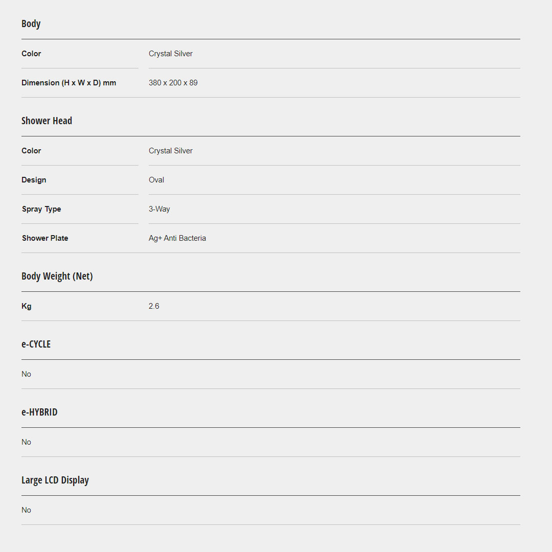
Task: Click the e-HYBRID section heading
Action: tap(39, 412)
